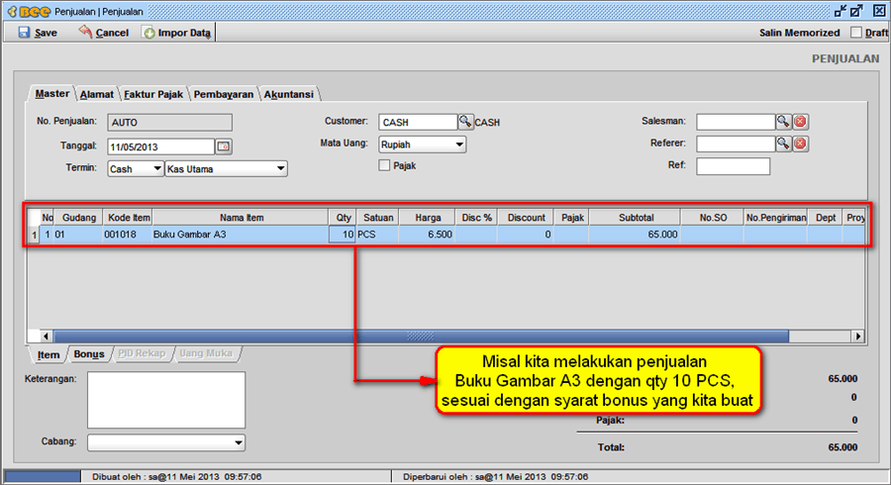Screen dimensions: 891x485
Task: Enable the Pajak checkbox
Action: tap(385, 165)
